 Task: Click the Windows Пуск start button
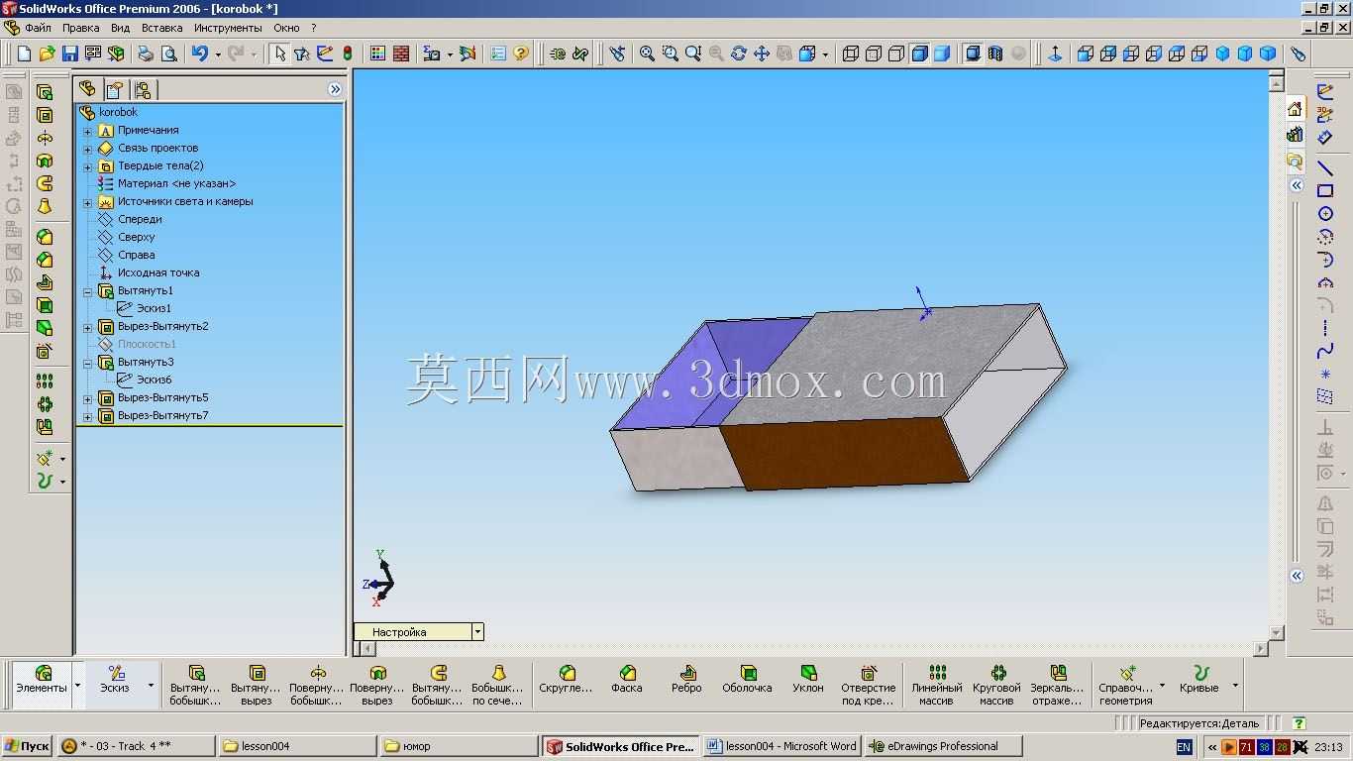coord(27,746)
